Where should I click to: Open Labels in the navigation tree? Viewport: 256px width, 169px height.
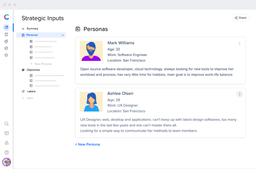31,91
